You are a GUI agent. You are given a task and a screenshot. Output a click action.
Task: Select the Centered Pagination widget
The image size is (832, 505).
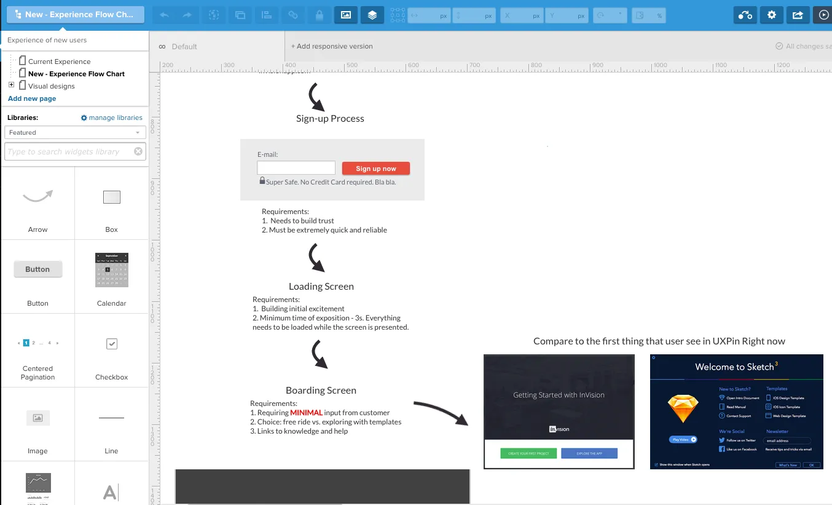click(37, 351)
